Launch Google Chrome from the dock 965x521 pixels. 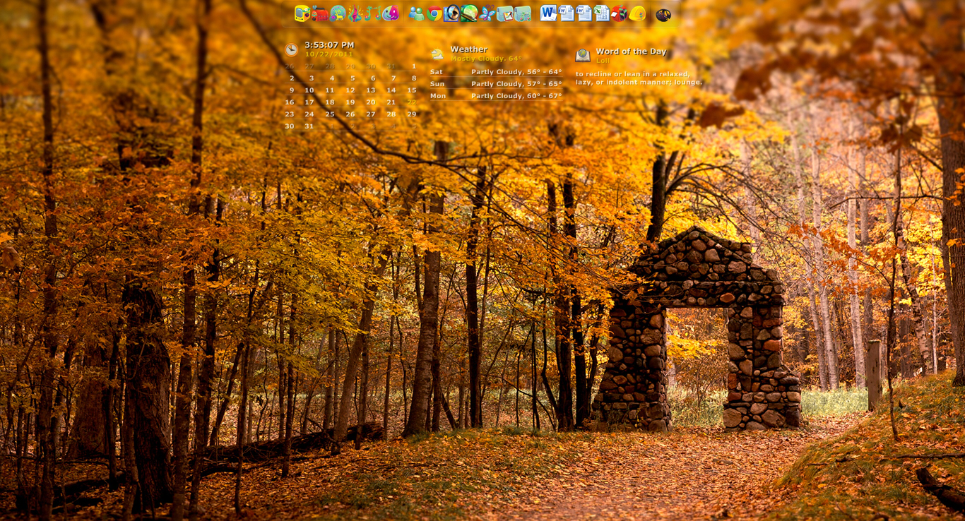tap(434, 13)
